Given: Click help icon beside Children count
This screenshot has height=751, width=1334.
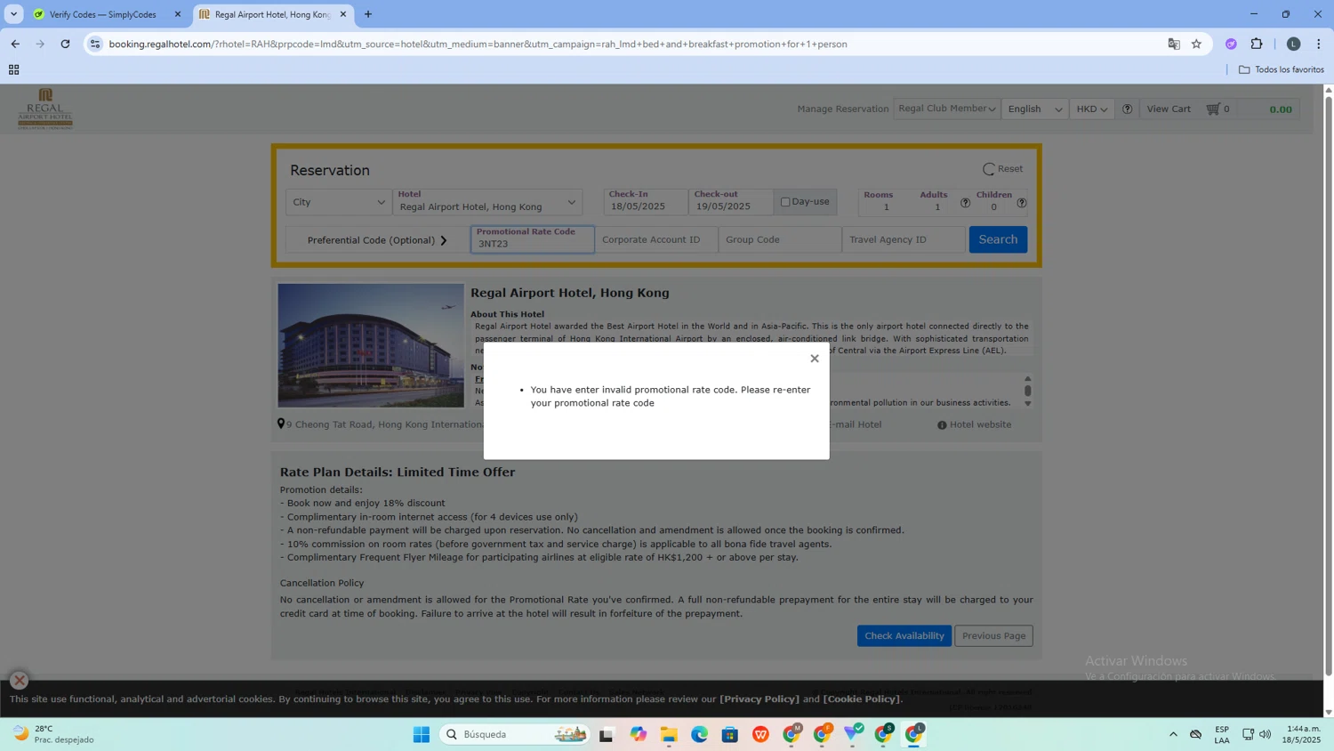Looking at the screenshot, I should [1021, 203].
